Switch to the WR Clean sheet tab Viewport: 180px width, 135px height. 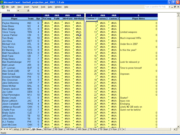(x=82, y=129)
